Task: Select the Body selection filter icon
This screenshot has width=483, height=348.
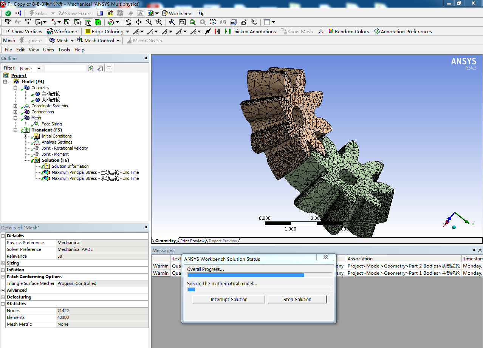Action: (x=98, y=22)
